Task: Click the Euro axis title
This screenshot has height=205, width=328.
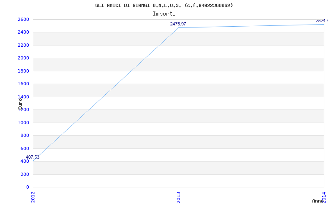Action: pyautogui.click(x=20, y=104)
